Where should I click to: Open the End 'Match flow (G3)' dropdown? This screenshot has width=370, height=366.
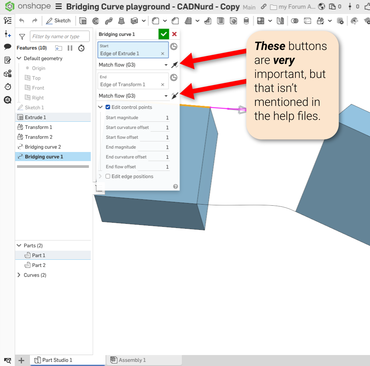(x=133, y=96)
